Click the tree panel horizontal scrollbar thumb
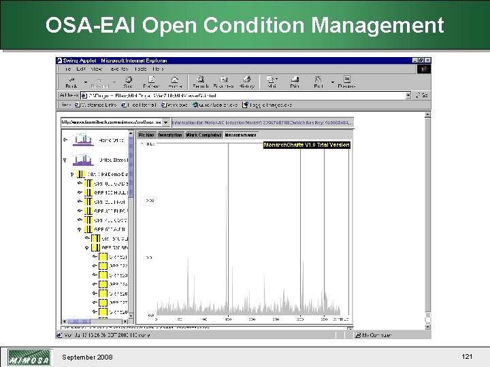Screen dimensions: 490x367 pos(79,321)
